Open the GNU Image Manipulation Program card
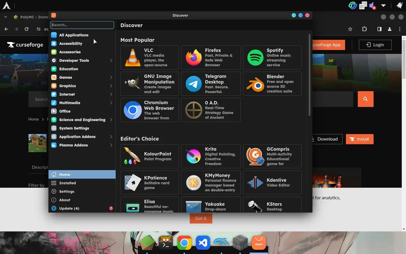Viewport: 406px width, 254px height. 150,84
